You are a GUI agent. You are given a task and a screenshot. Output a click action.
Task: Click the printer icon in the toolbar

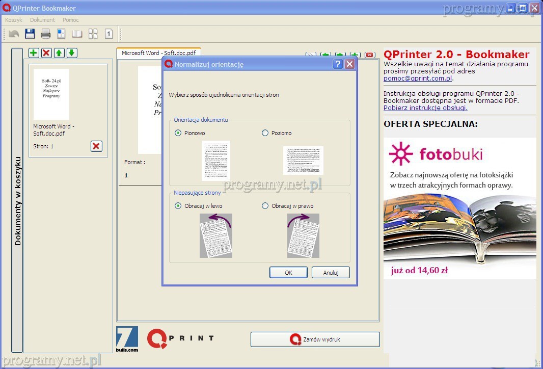coord(46,34)
